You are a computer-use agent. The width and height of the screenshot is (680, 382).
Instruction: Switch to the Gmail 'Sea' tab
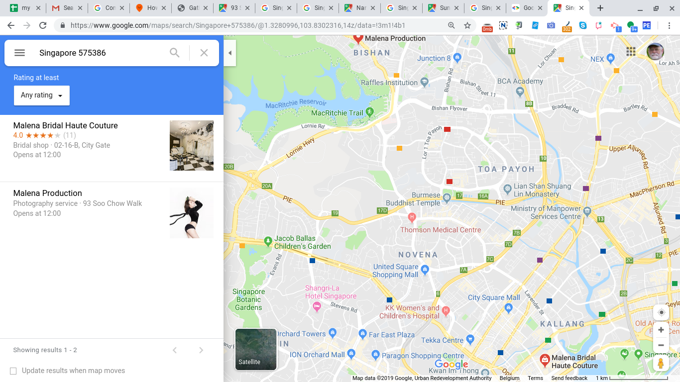click(x=67, y=8)
